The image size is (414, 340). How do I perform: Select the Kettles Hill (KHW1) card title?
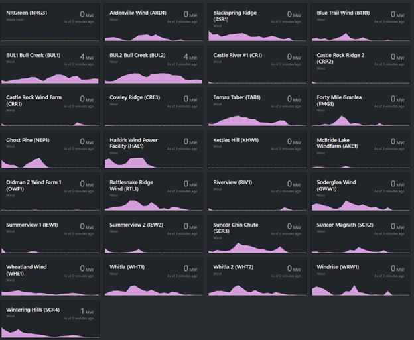(237, 140)
